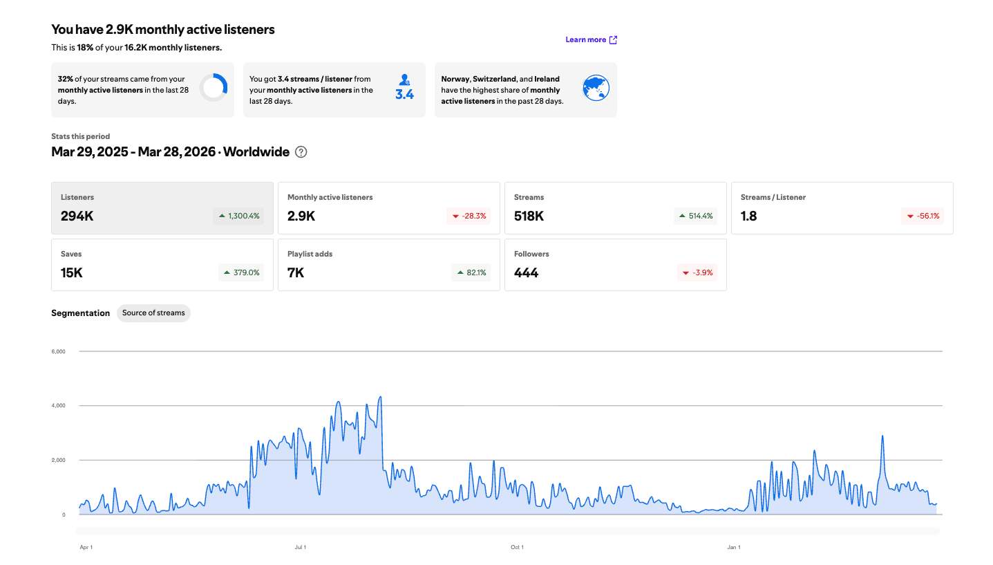Screen dimensions: 993x565
Task: Click the blue donut chart icon
Action: pos(213,88)
